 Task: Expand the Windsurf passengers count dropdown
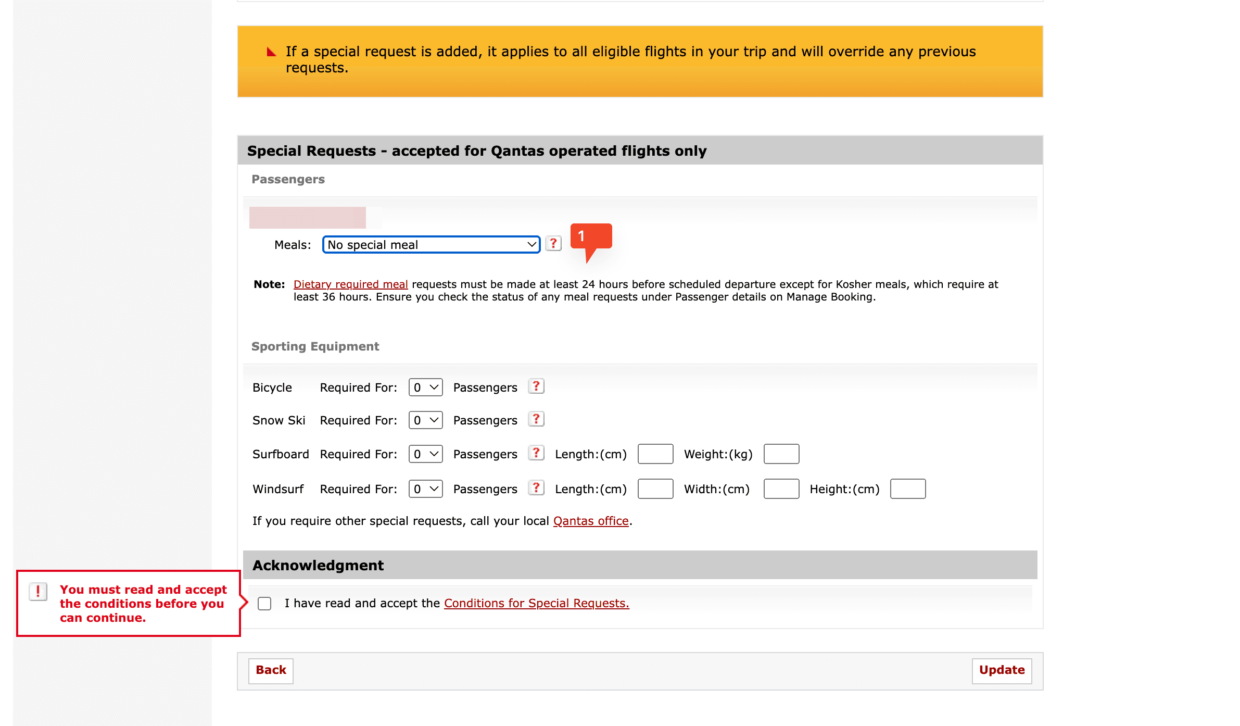[x=425, y=489]
